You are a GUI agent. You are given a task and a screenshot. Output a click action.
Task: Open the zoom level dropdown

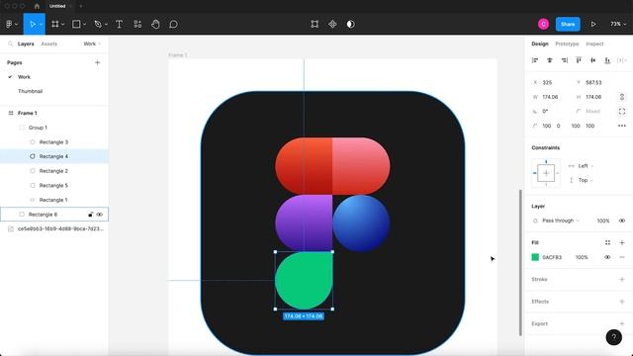click(x=618, y=24)
